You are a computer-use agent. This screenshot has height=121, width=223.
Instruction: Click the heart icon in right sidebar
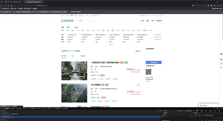(221, 54)
